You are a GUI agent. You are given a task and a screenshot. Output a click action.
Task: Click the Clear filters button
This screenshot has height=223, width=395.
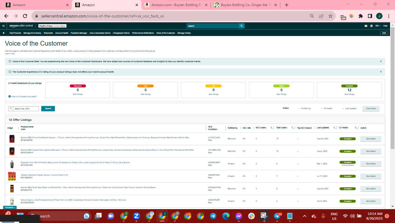coord(371,109)
